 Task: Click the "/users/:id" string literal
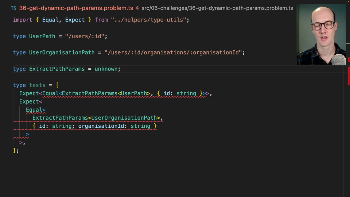click(85, 36)
